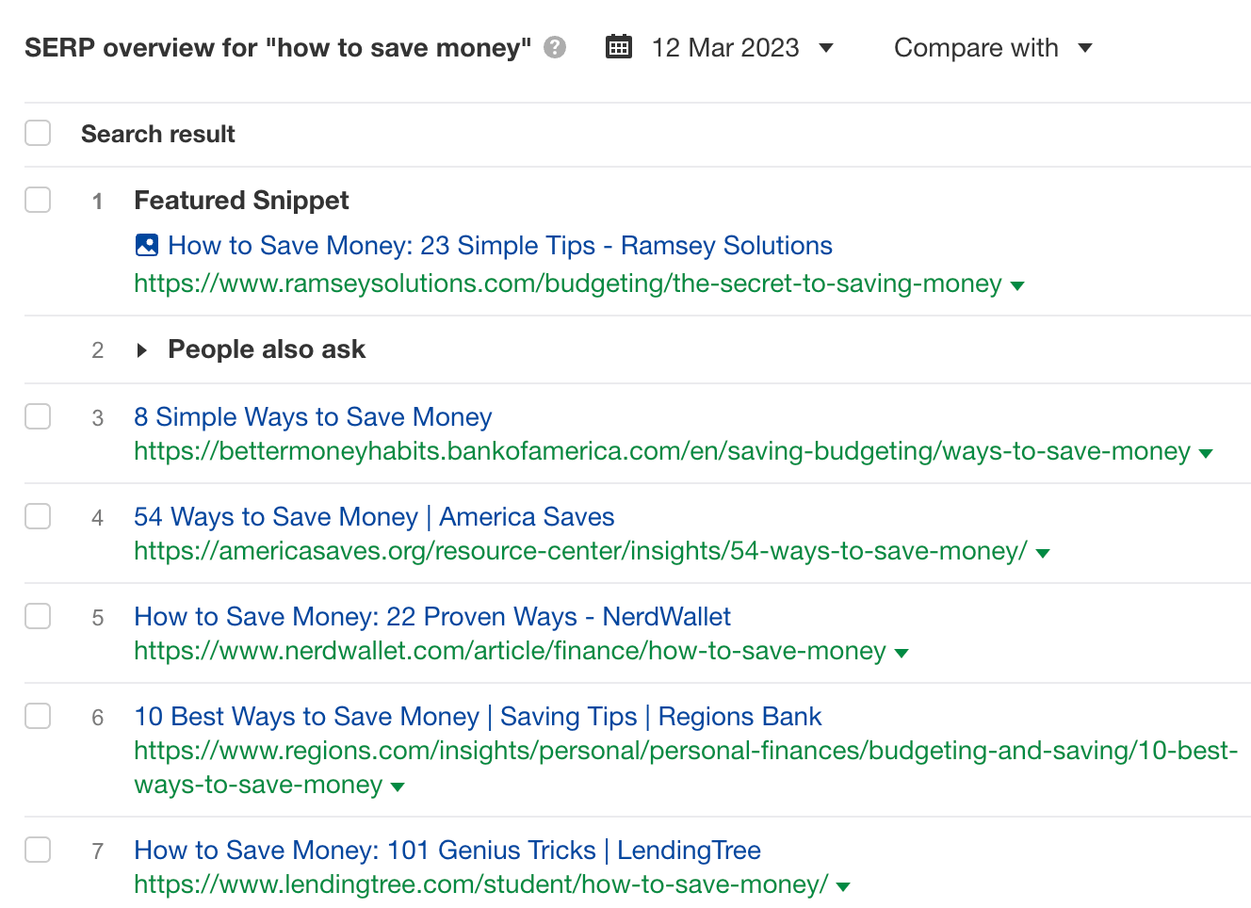
Task: Expand the People also ask section
Action: tap(141, 349)
